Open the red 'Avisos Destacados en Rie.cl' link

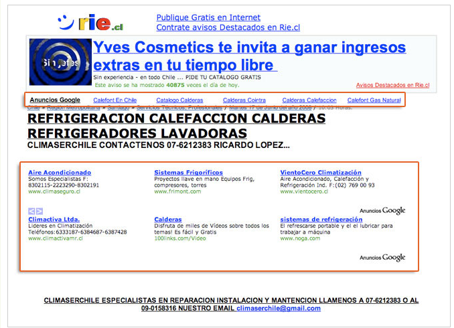392,85
